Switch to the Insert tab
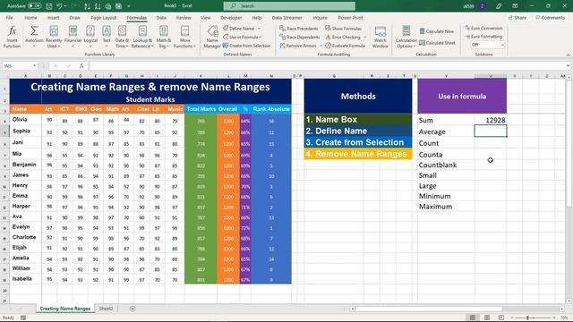Screen dimensions: 573x322 click(x=53, y=18)
